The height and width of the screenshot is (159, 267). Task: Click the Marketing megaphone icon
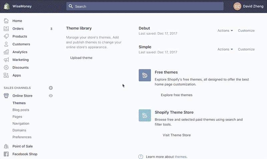(6, 60)
